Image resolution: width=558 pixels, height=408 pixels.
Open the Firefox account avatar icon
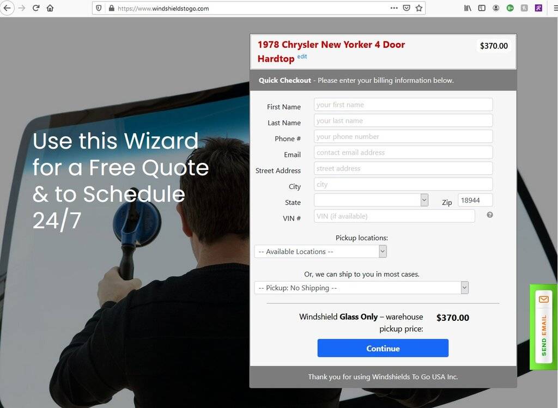(x=496, y=8)
